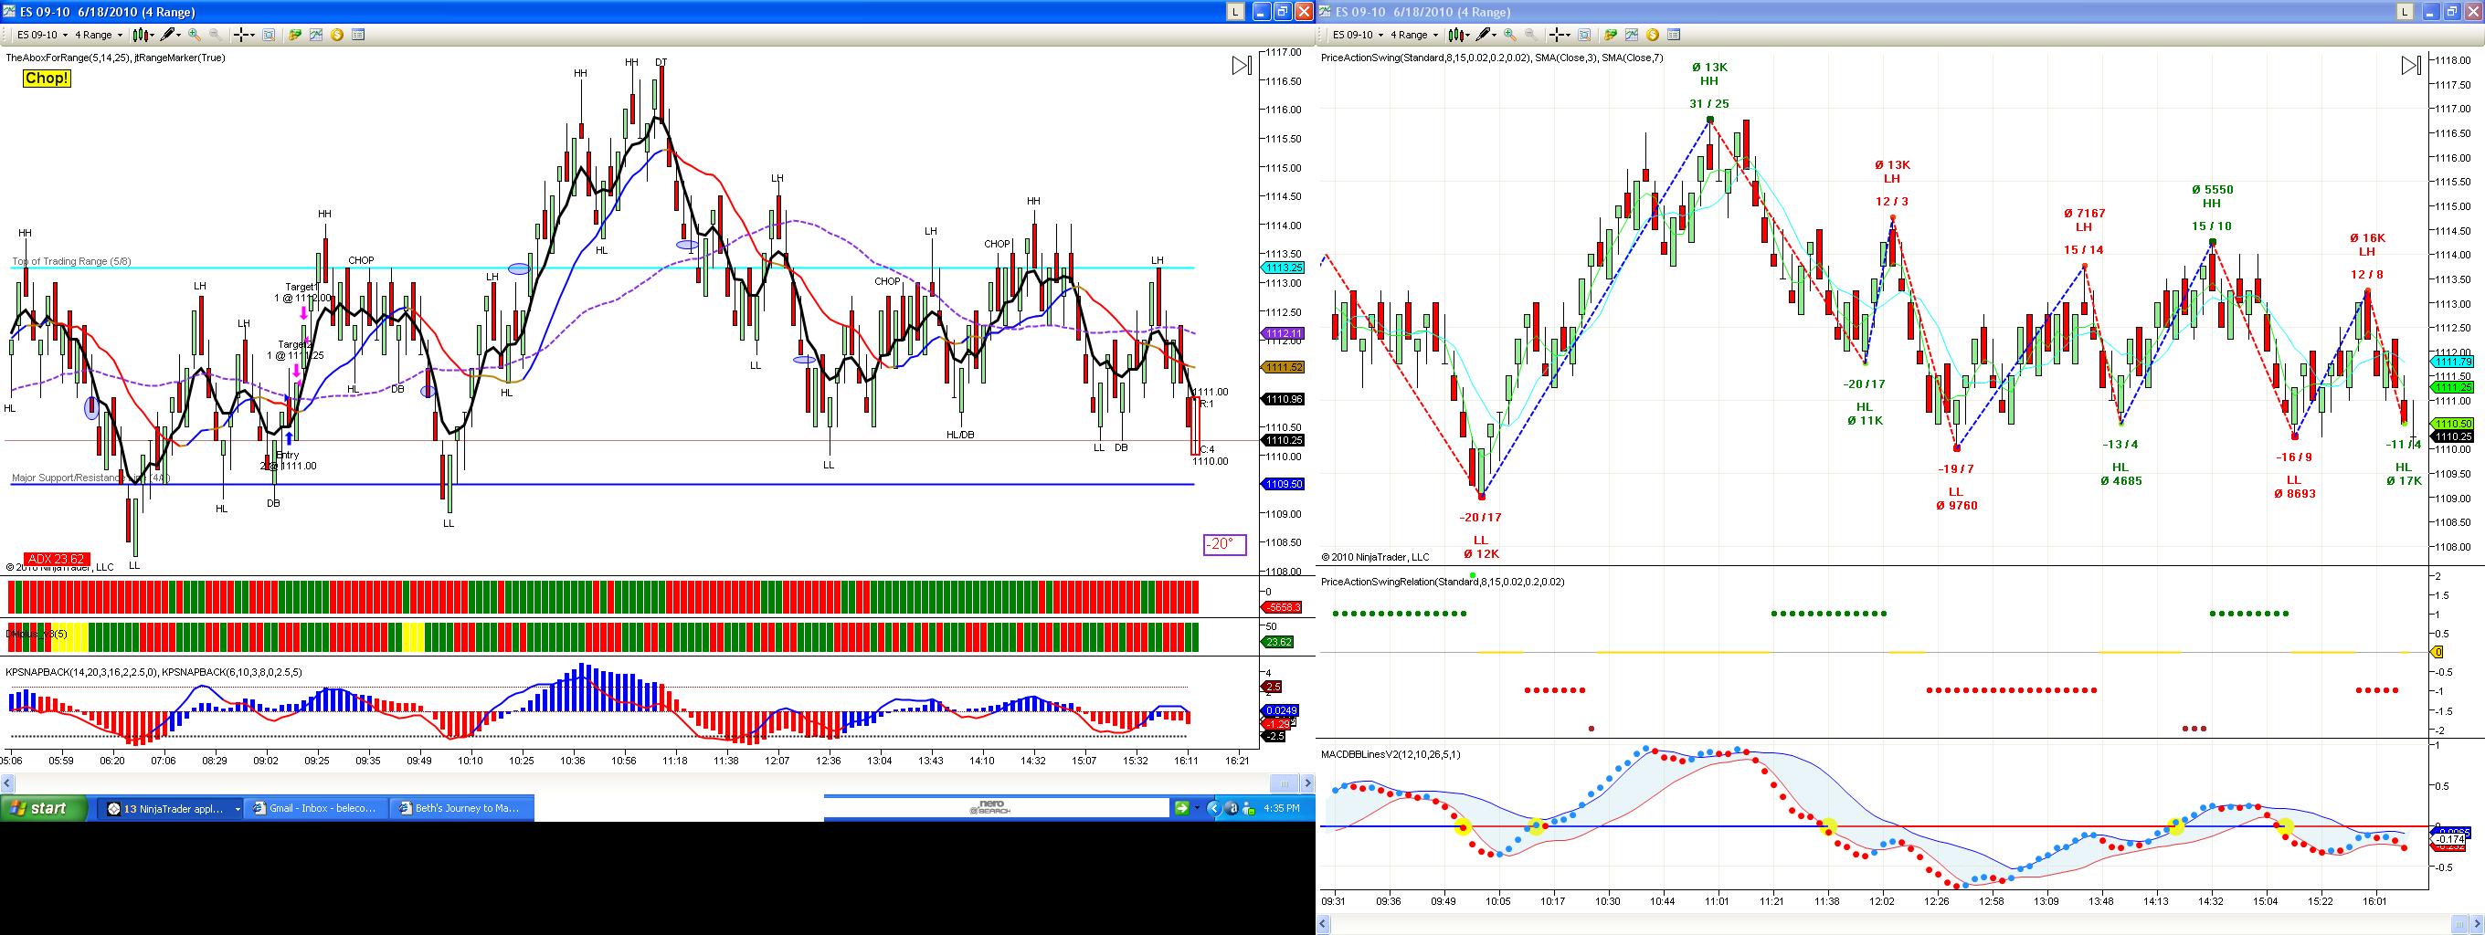This screenshot has height=935, width=2485.
Task: Jump to latest bar arrow in left chart
Action: (x=1242, y=66)
